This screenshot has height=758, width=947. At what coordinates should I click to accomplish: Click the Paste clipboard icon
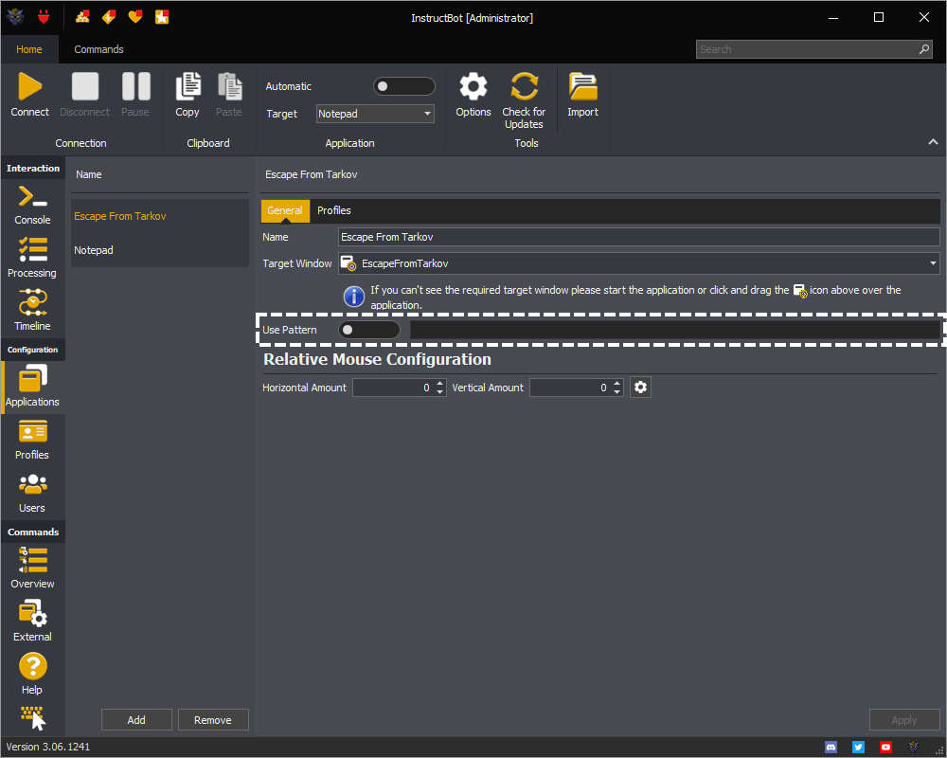pos(229,86)
